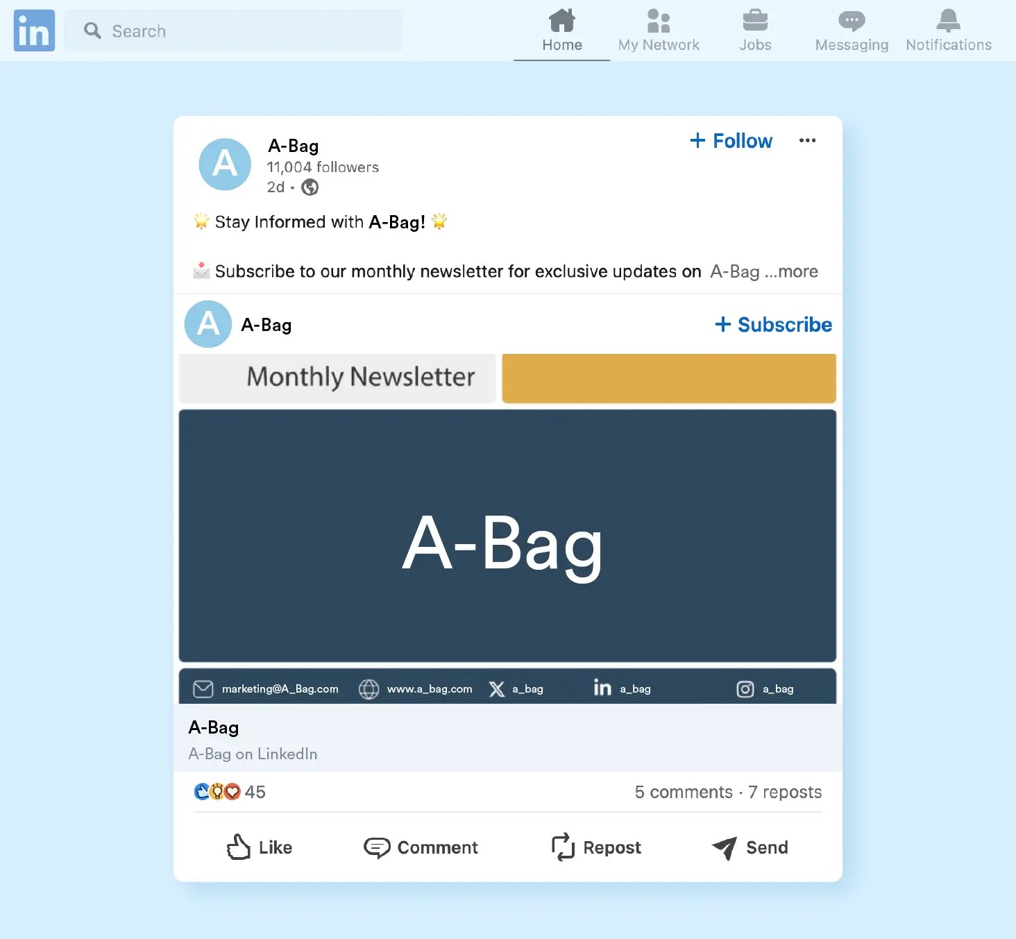Click the X handle a_bag in newsletter footer
The width and height of the screenshot is (1016, 939).
pyautogui.click(x=516, y=688)
